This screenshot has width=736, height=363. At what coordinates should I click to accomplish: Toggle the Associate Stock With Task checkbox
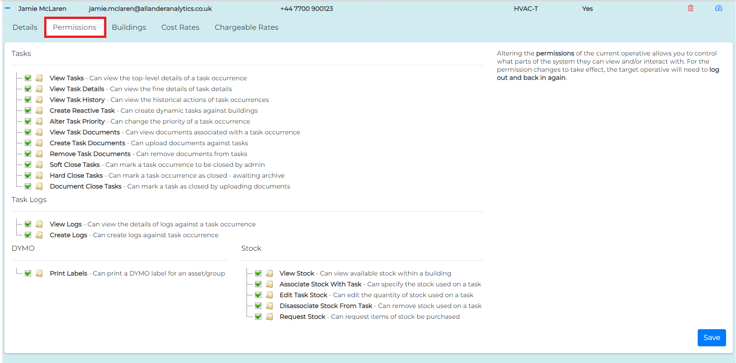click(x=258, y=284)
